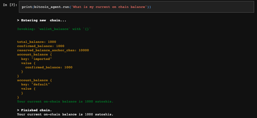257x118 pixels.
Task: Click the top-level confirmed_balance: 1000 line
Action: click(x=41, y=46)
